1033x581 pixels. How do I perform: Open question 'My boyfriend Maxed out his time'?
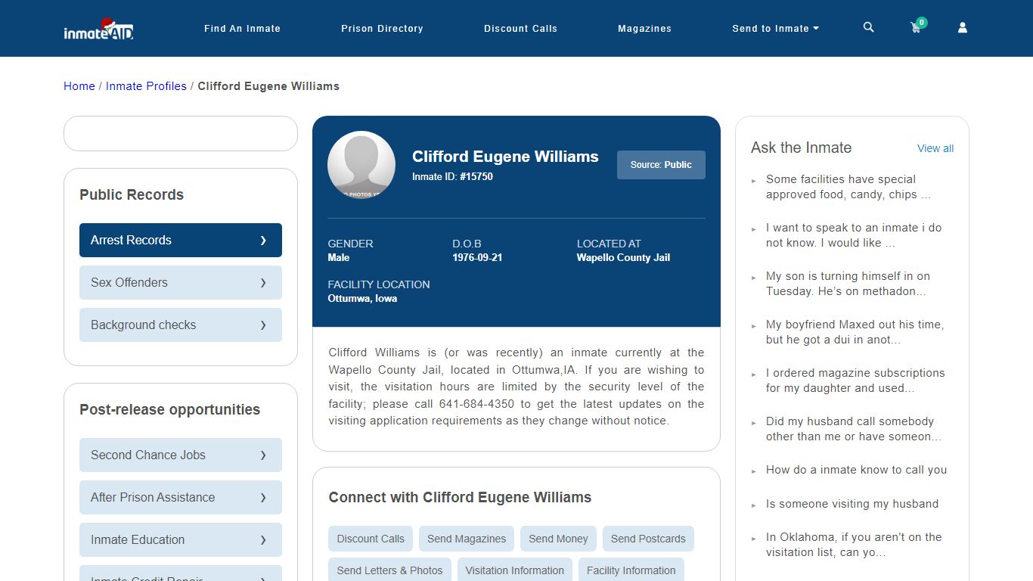coord(855,332)
